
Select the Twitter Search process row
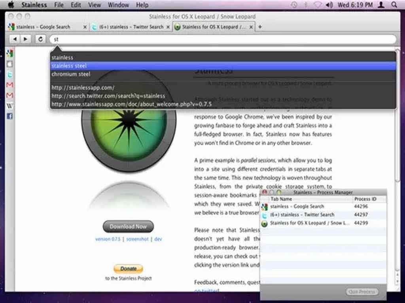pos(324,215)
